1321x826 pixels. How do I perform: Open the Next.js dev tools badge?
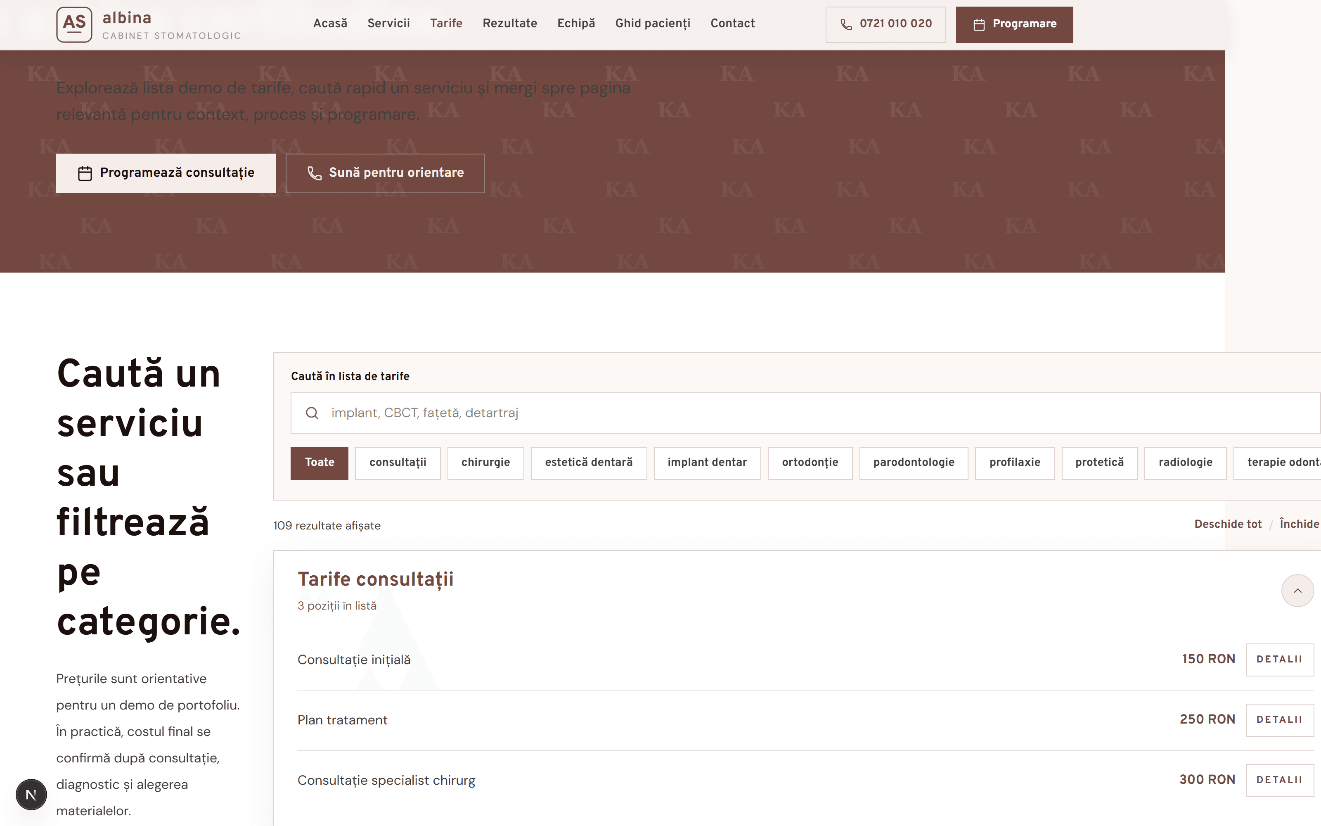click(x=31, y=794)
